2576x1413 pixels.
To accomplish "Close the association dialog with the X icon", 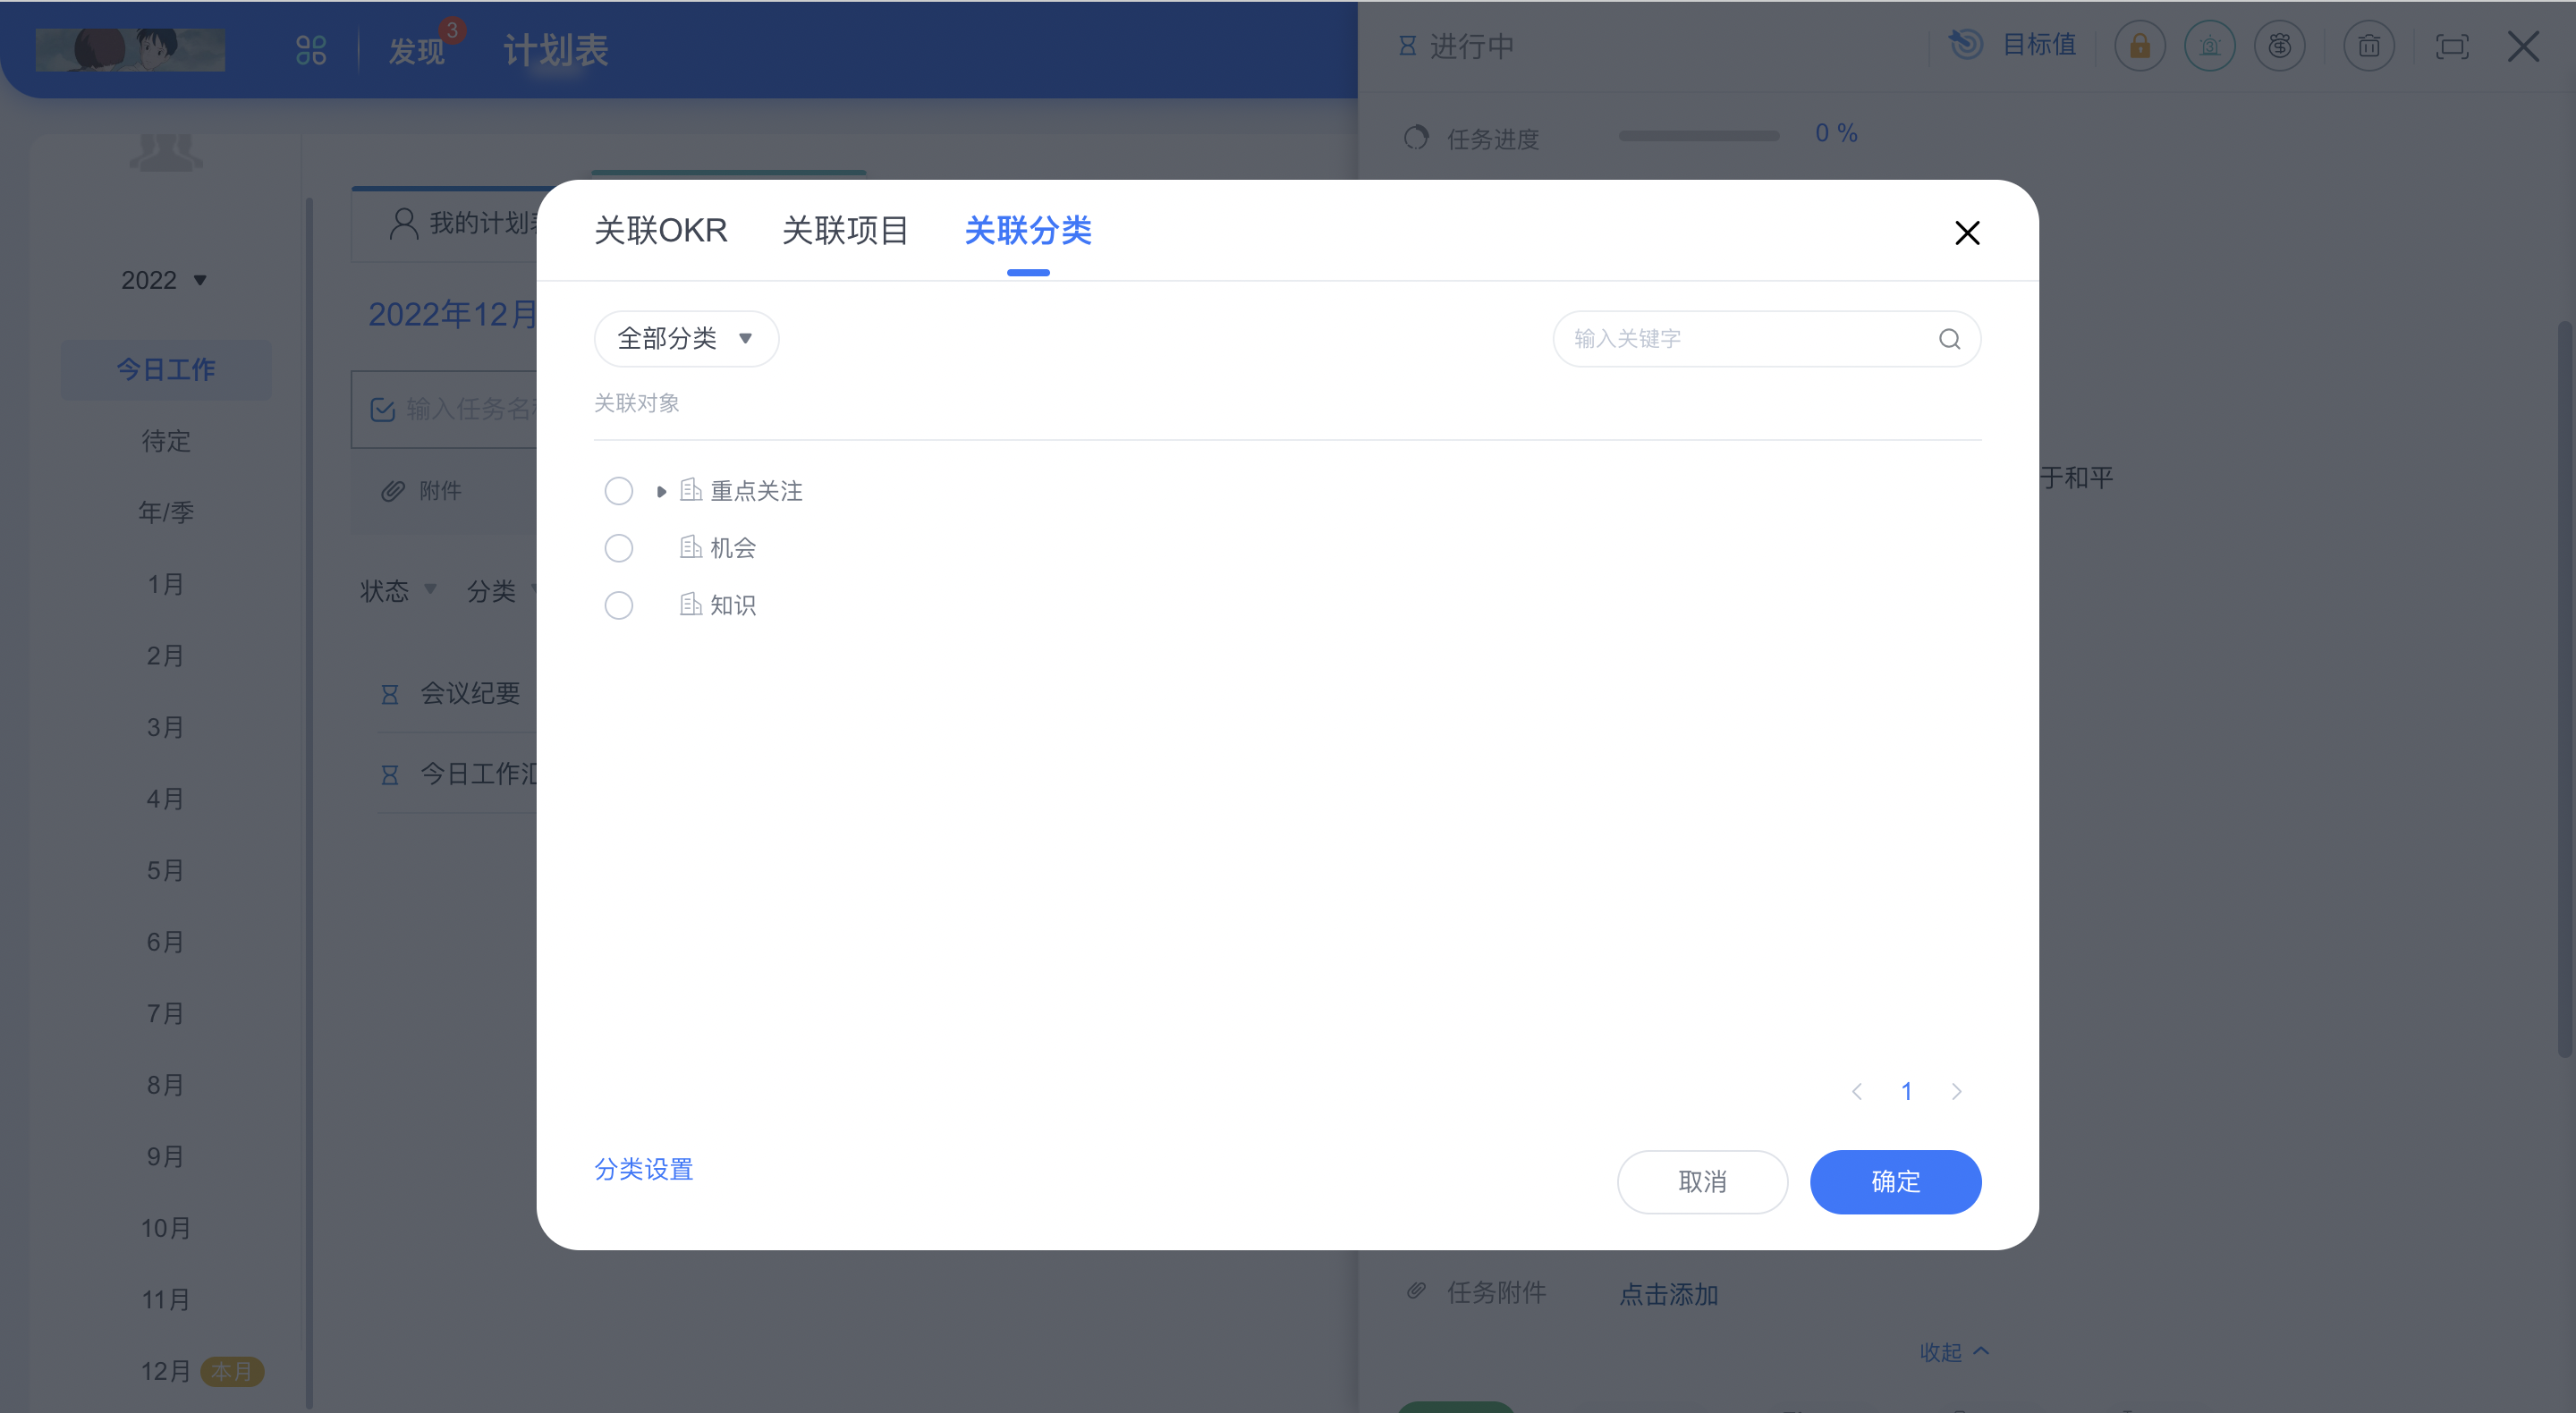I will pyautogui.click(x=1966, y=233).
